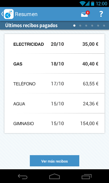Open the recent apps overview button
The width and height of the screenshot is (109, 183).
[86, 177]
